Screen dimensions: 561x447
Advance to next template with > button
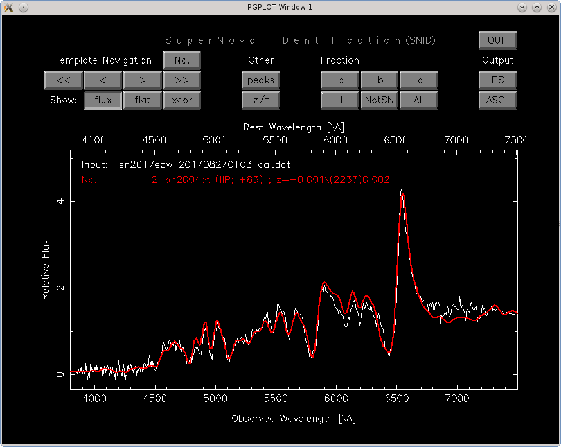coord(142,80)
